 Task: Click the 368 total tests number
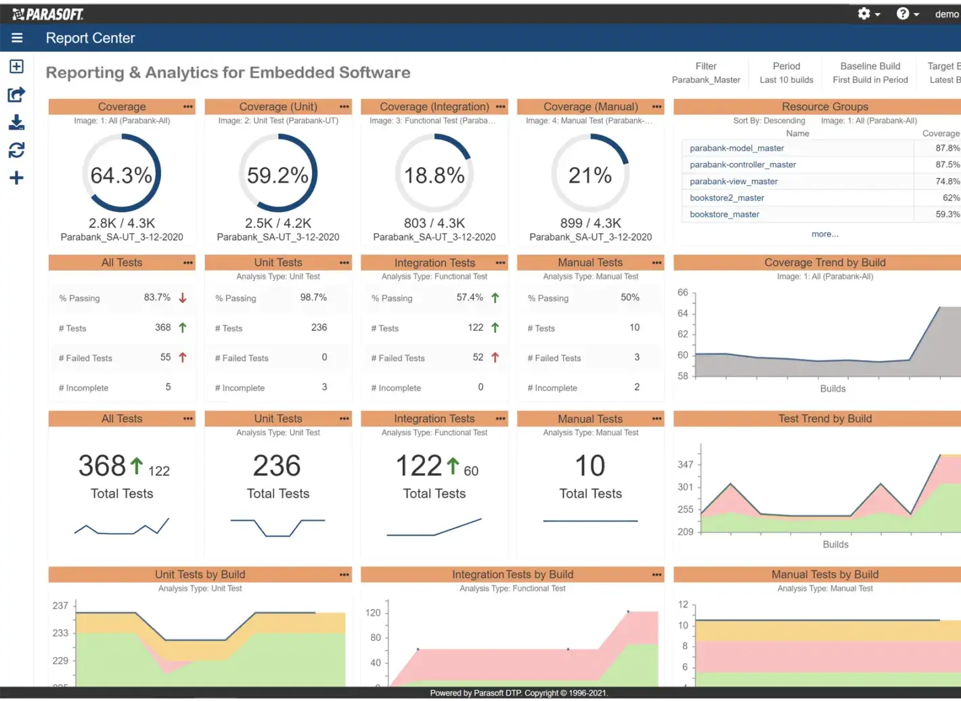[102, 466]
